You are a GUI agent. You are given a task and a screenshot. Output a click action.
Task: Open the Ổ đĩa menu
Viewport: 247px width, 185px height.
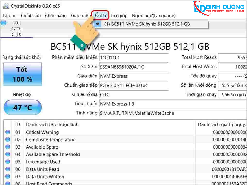pyautogui.click(x=100, y=15)
